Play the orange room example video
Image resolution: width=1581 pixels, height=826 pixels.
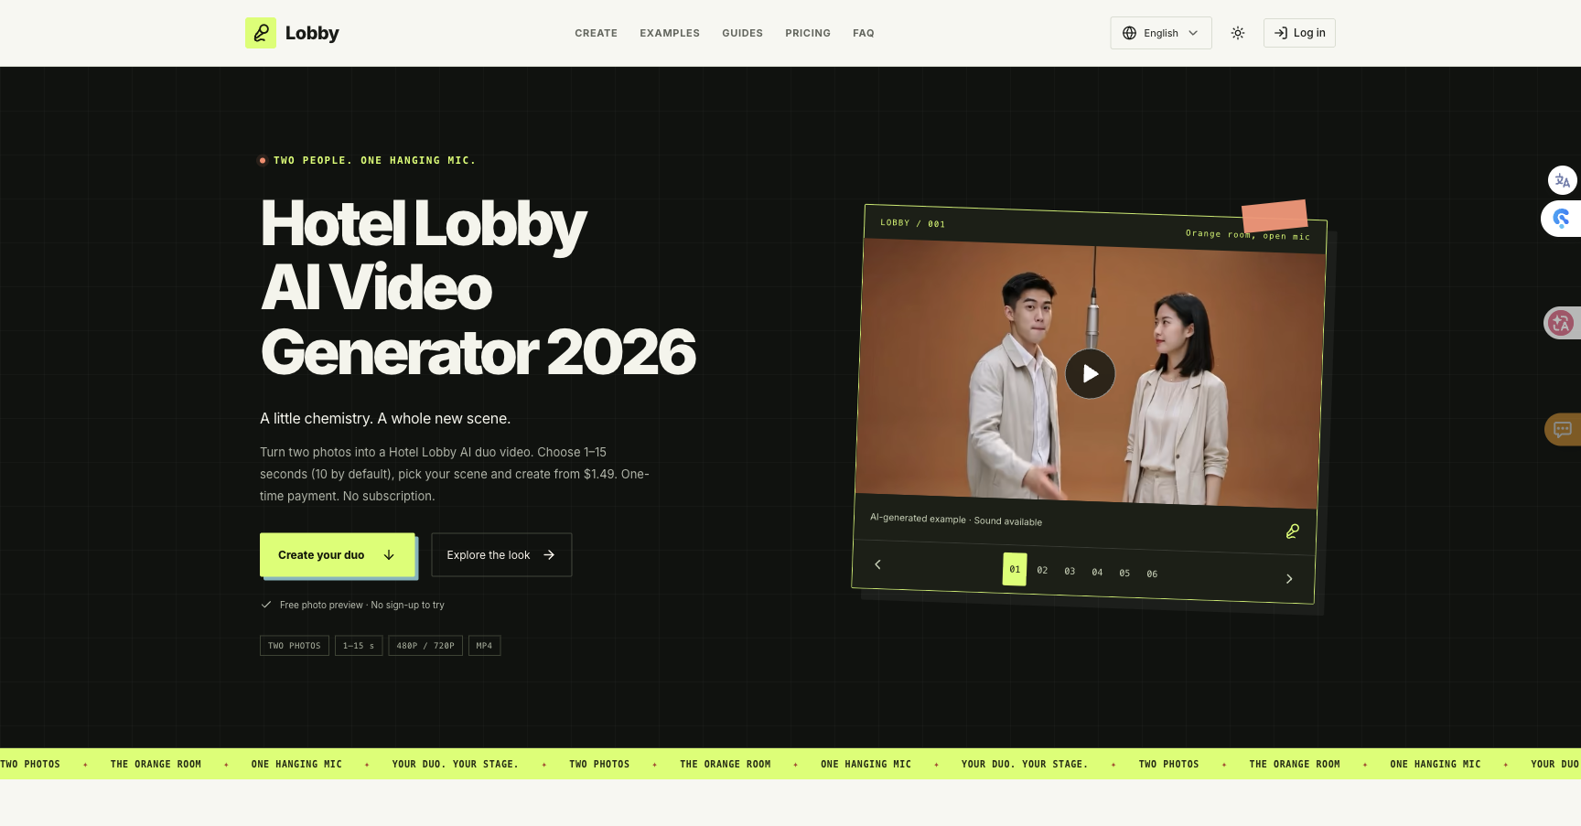point(1090,374)
